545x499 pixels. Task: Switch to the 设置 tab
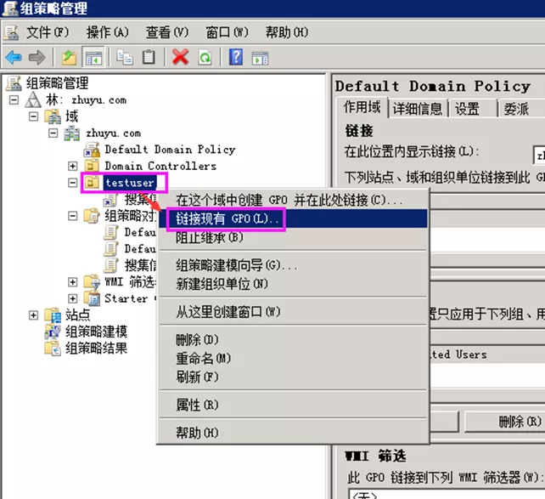[x=467, y=109]
